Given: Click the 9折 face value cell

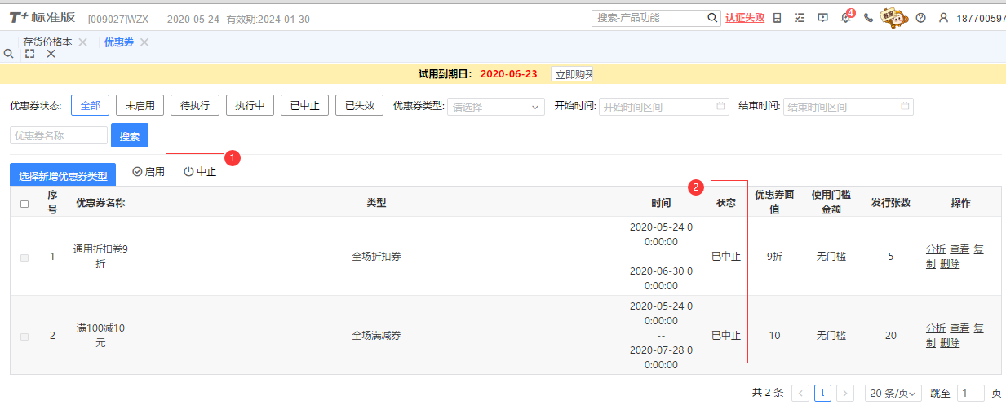Looking at the screenshot, I should (774, 257).
